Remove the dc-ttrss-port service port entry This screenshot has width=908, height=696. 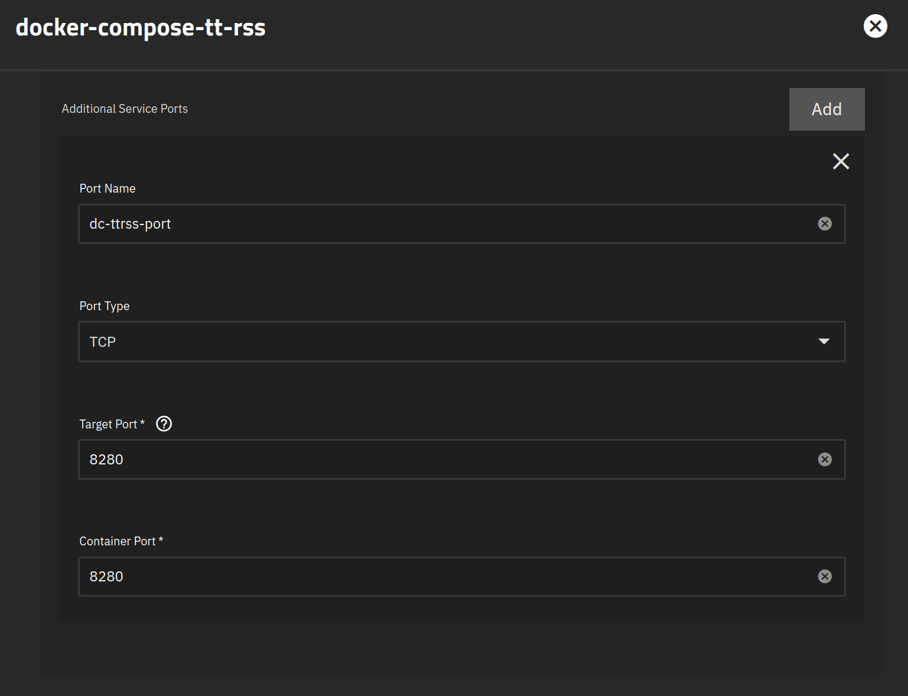tap(841, 161)
